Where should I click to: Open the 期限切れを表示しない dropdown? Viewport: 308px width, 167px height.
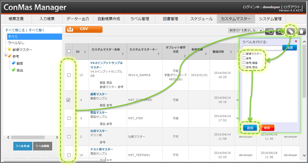pos(245,30)
